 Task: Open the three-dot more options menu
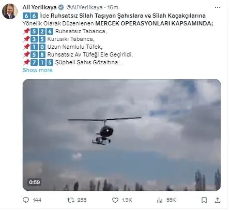[x=218, y=7]
